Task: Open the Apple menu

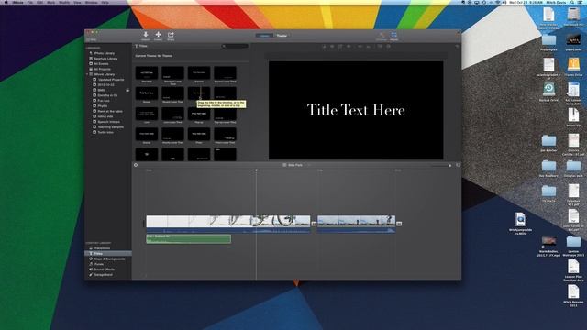Action: click(x=6, y=2)
